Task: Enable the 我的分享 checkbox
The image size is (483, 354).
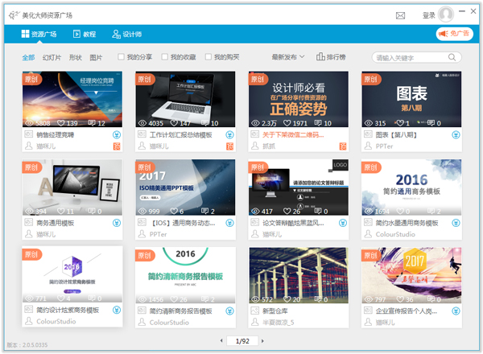Action: [122, 57]
